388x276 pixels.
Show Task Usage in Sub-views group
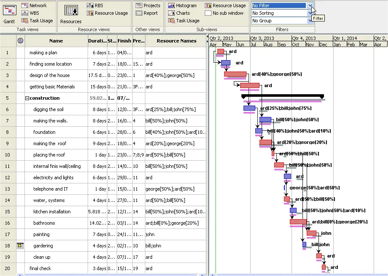[184, 21]
